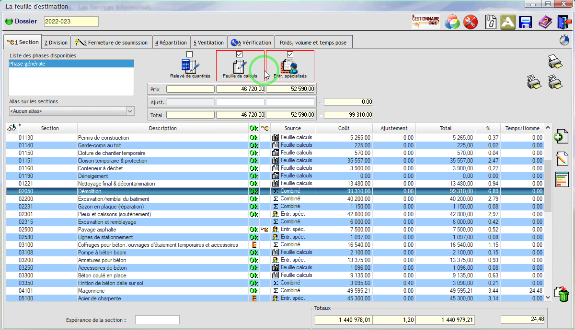Click the exit door icon
The image size is (575, 330).
(563, 22)
